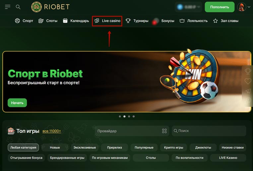Click the header search magnifier icon
253x171 pixels.
(x=18, y=7)
